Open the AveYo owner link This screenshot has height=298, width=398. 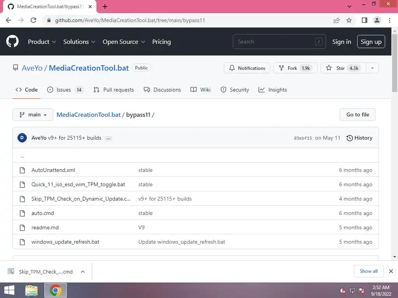coord(32,68)
